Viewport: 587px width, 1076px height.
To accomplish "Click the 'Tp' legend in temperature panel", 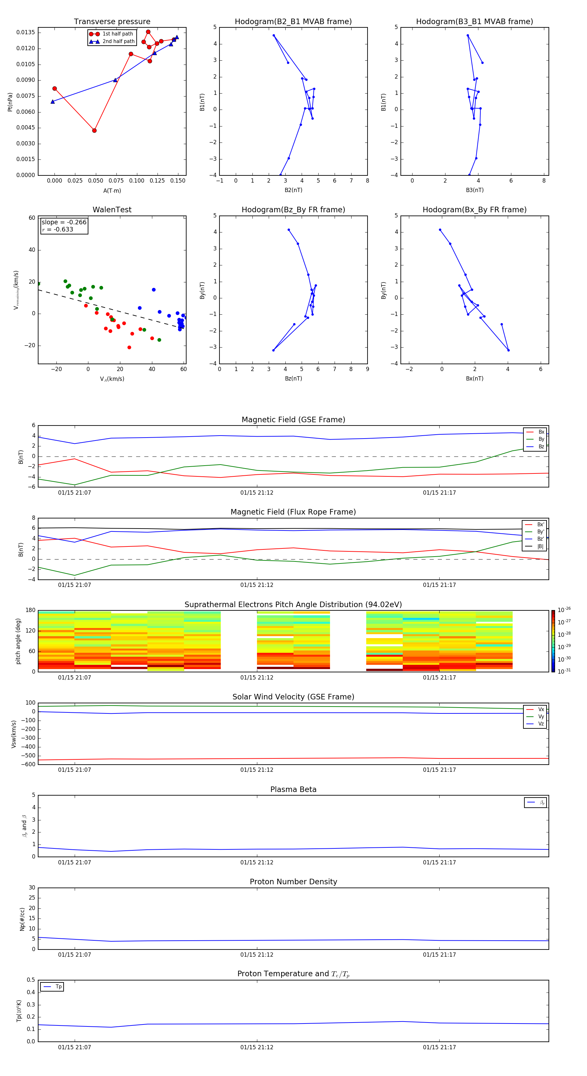I will tap(52, 987).
